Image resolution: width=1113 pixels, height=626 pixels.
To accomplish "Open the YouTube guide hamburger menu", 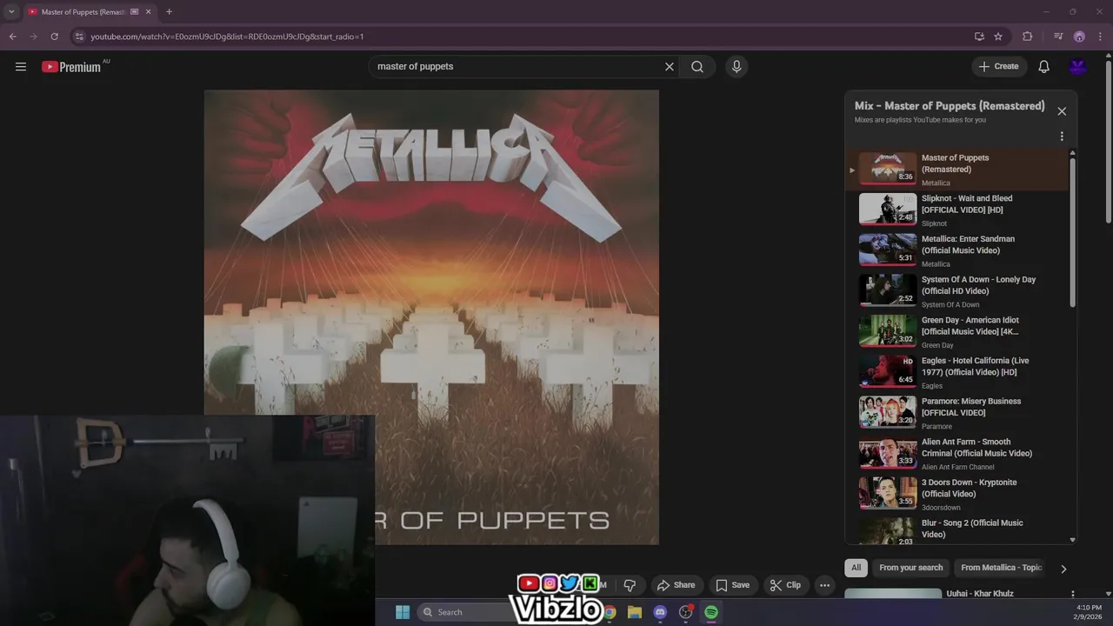I will [21, 67].
